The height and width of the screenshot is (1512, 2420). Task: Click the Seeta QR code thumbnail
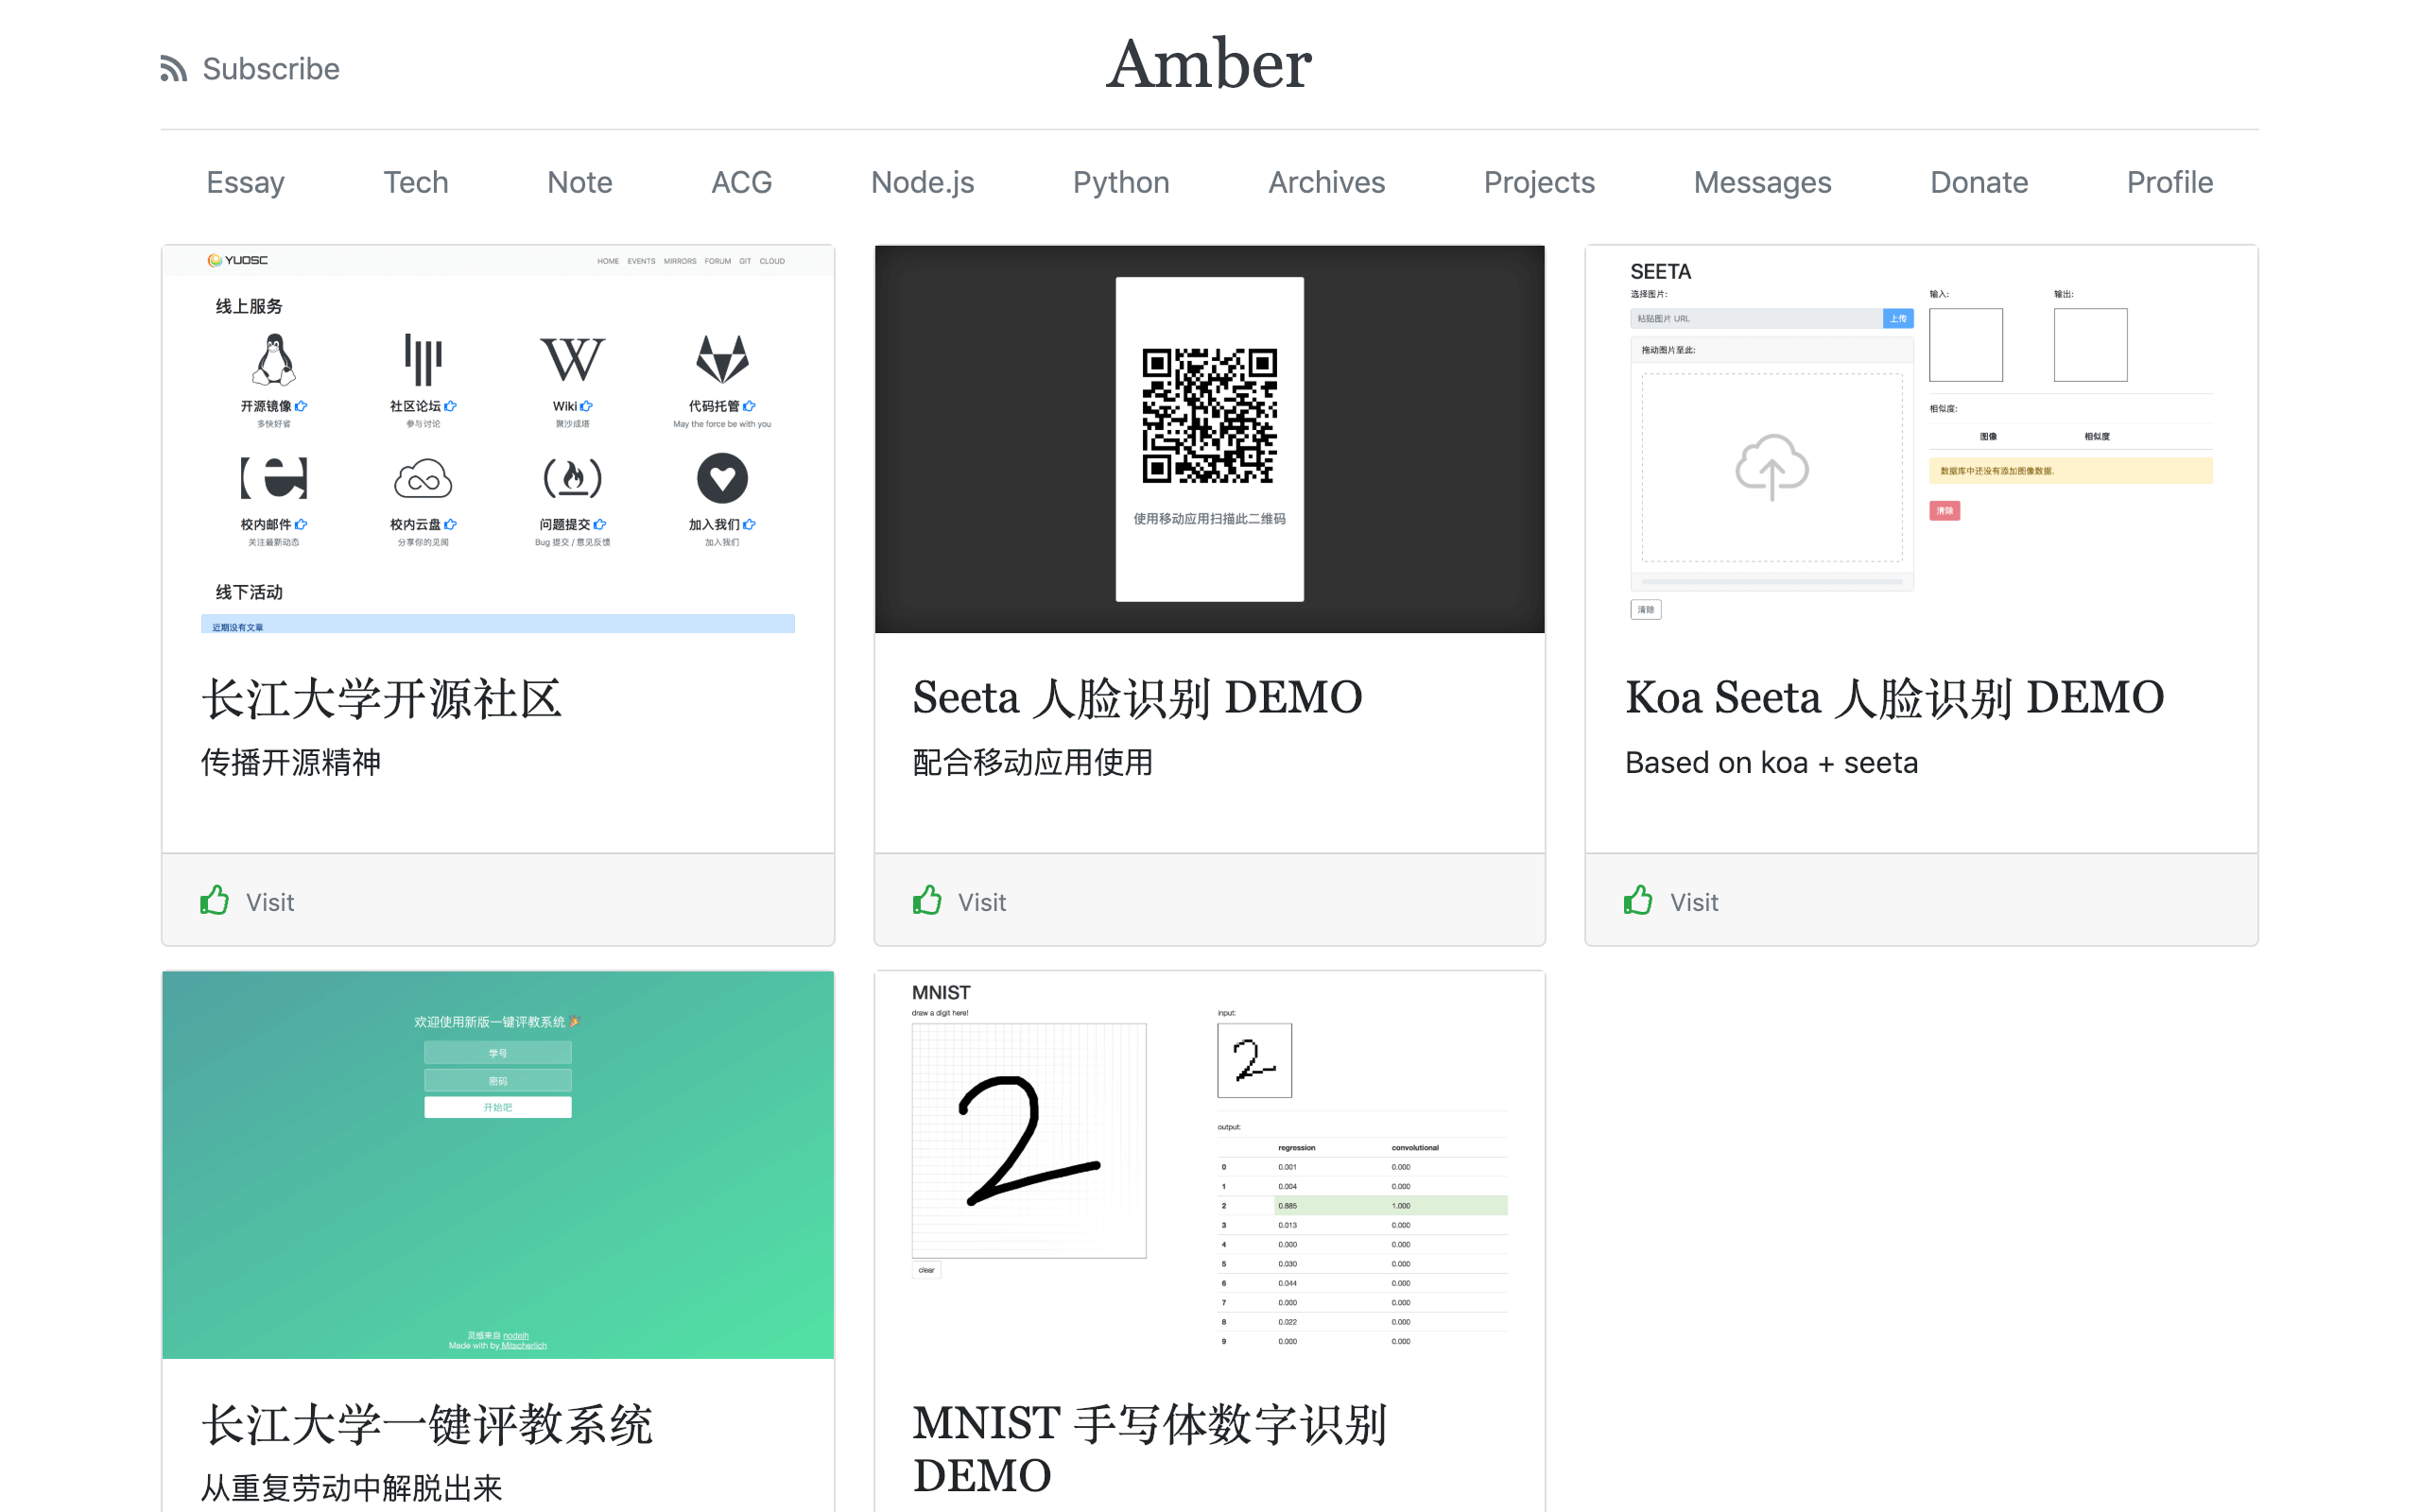(x=1209, y=439)
